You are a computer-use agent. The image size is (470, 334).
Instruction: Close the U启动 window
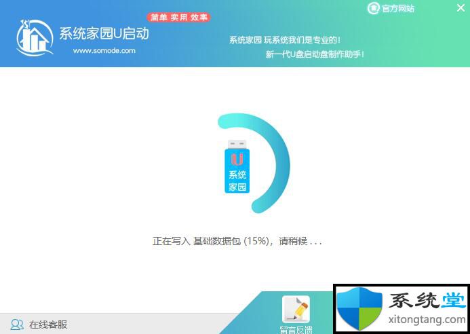[461, 7]
